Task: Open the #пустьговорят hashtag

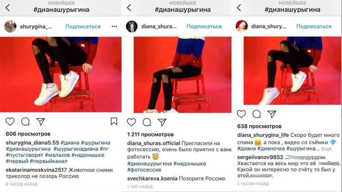Action: pyautogui.click(x=25, y=155)
